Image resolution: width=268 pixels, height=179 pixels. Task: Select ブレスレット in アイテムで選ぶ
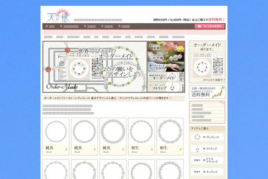coord(207,137)
